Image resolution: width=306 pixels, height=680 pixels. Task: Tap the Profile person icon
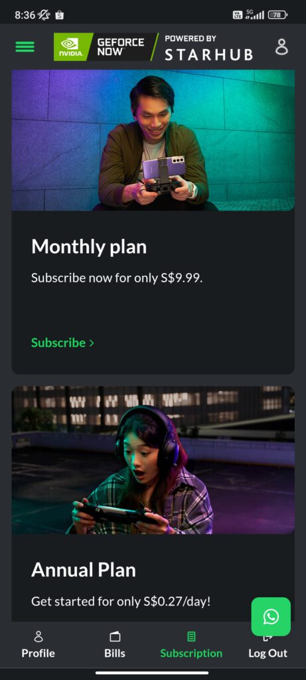[38, 636]
